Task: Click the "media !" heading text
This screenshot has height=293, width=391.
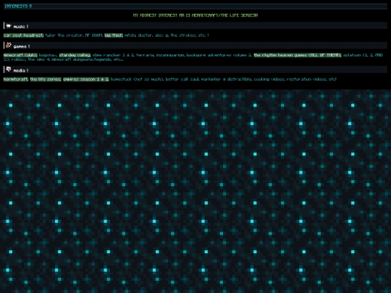Action: [x=21, y=70]
